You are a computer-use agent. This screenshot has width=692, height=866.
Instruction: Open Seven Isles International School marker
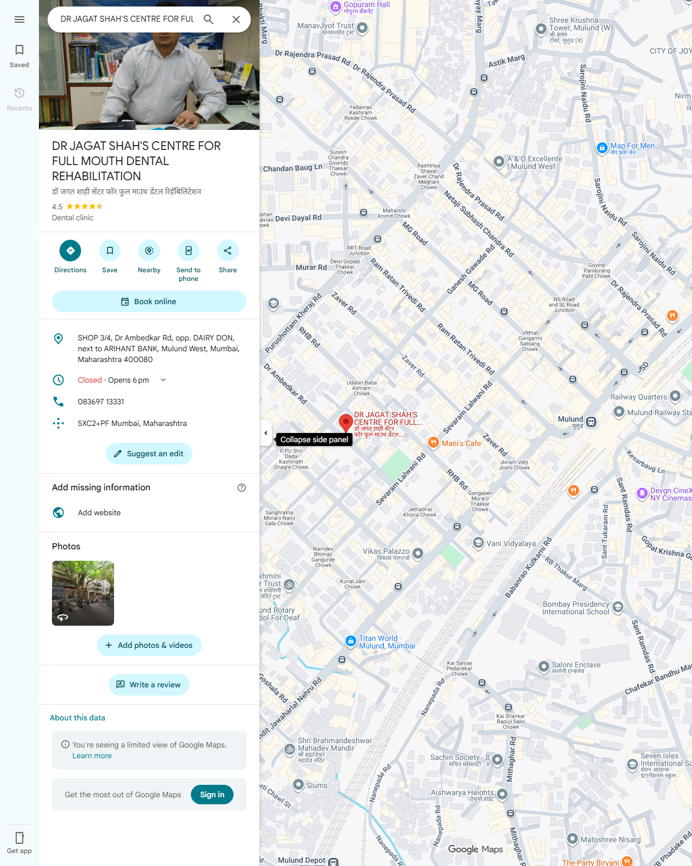[x=633, y=764]
